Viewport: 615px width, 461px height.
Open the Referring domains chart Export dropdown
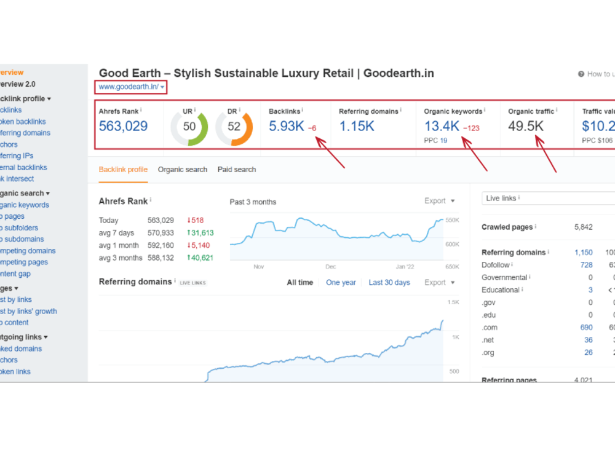click(x=439, y=282)
